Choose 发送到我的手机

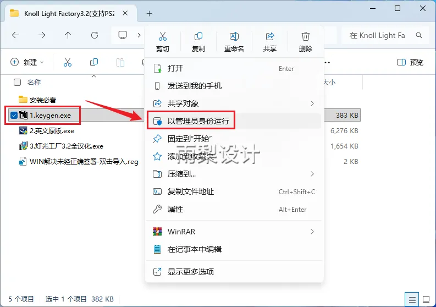(x=234, y=86)
